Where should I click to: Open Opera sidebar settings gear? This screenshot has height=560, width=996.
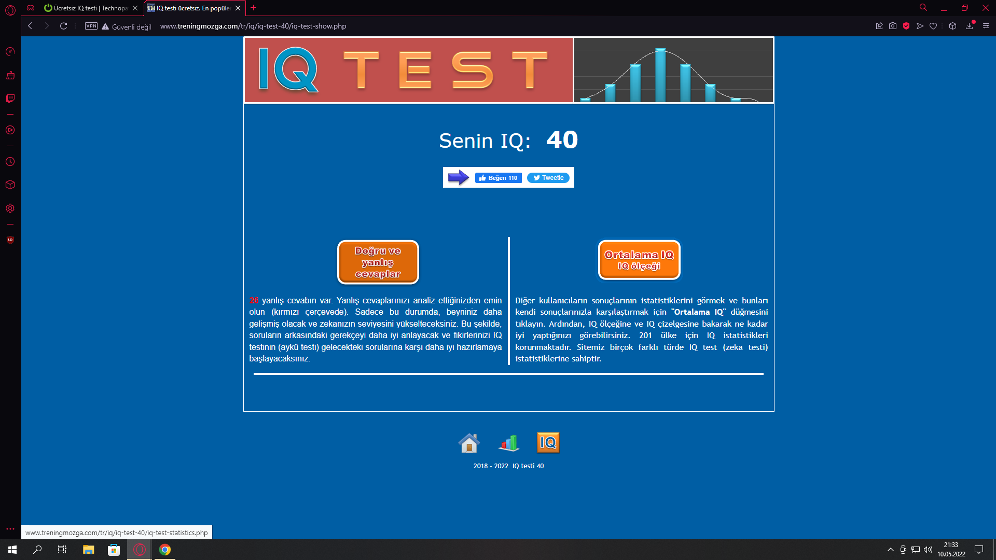pos(10,208)
